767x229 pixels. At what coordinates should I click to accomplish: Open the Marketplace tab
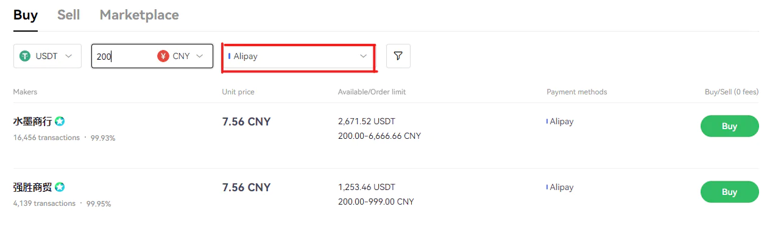(139, 15)
